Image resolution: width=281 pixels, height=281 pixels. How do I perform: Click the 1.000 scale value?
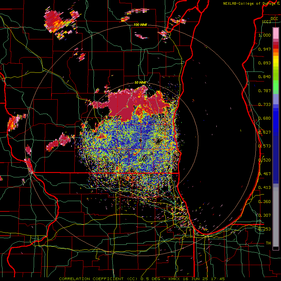[264, 35]
